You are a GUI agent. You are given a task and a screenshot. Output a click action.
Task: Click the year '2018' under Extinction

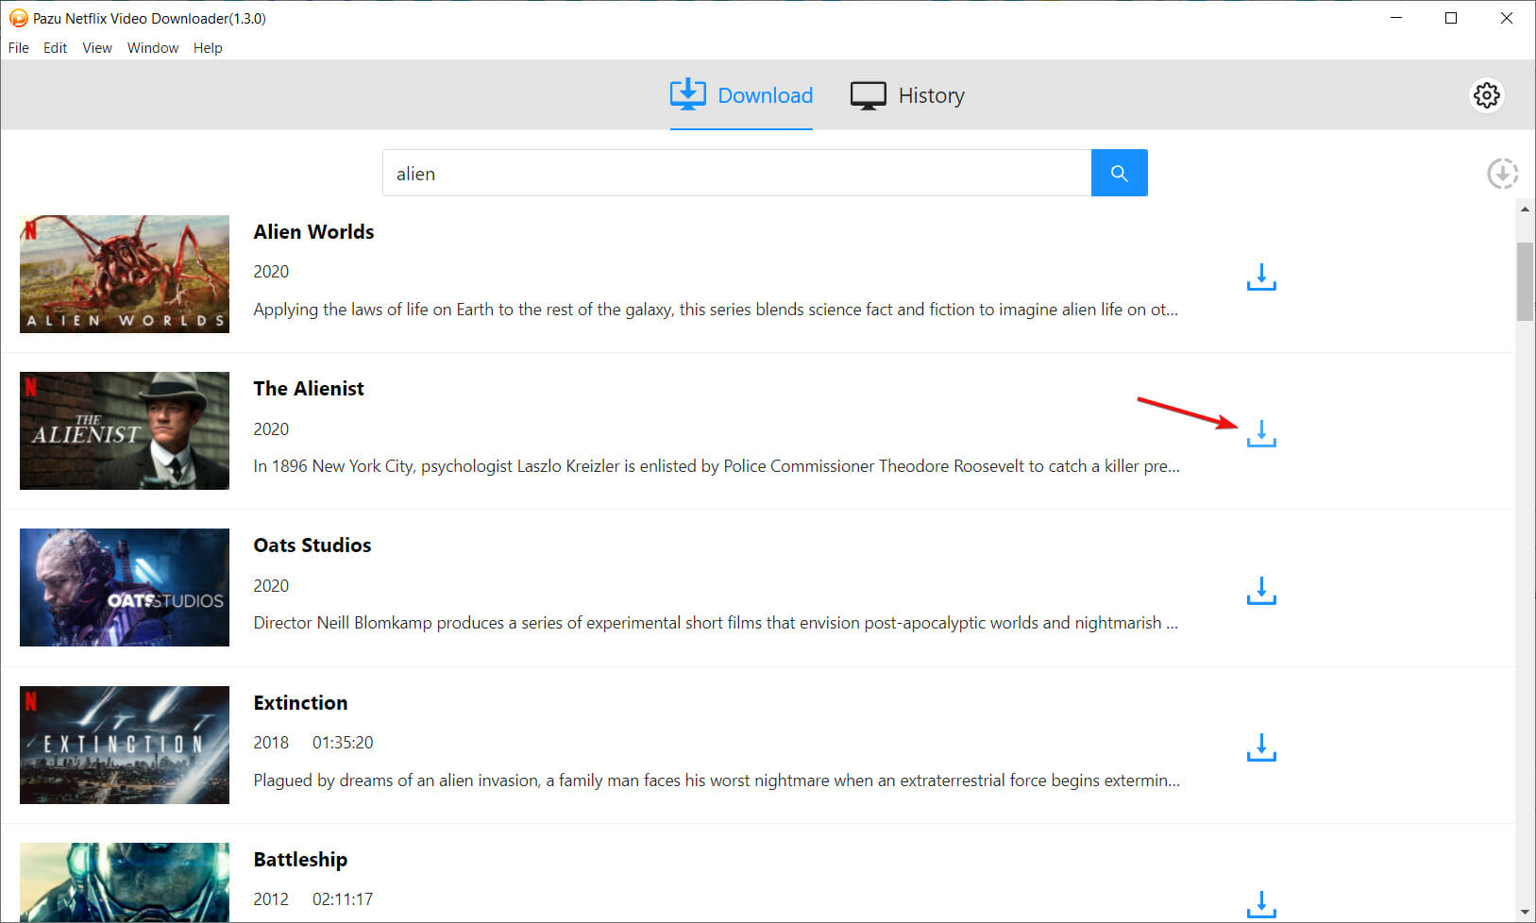(x=271, y=743)
